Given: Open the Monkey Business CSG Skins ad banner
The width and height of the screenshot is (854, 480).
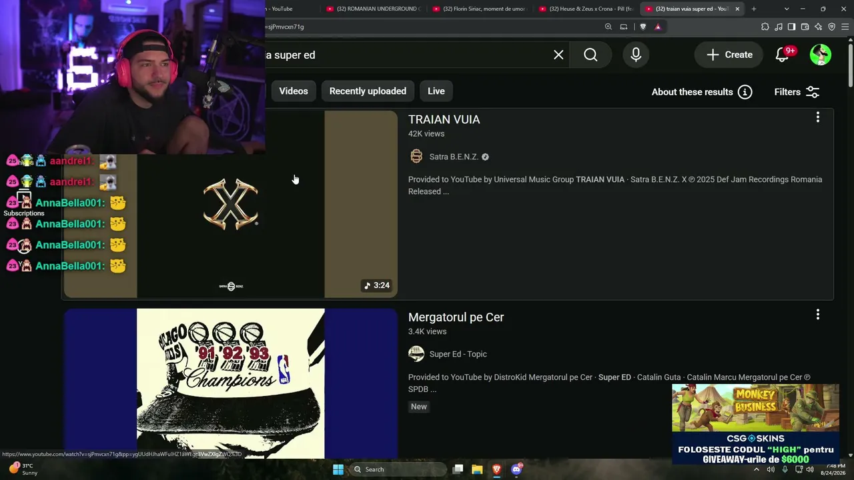Looking at the screenshot, I should tap(755, 425).
